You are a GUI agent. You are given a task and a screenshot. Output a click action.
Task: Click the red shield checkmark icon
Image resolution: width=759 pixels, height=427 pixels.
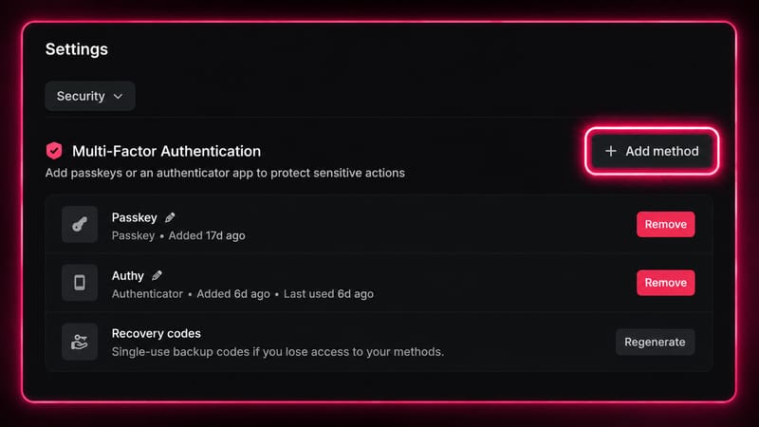54,151
